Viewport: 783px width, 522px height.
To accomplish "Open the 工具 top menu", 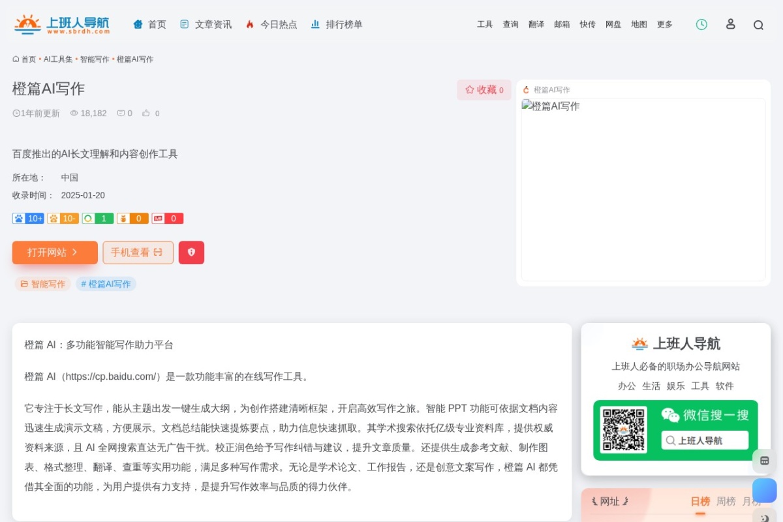I will coord(485,24).
